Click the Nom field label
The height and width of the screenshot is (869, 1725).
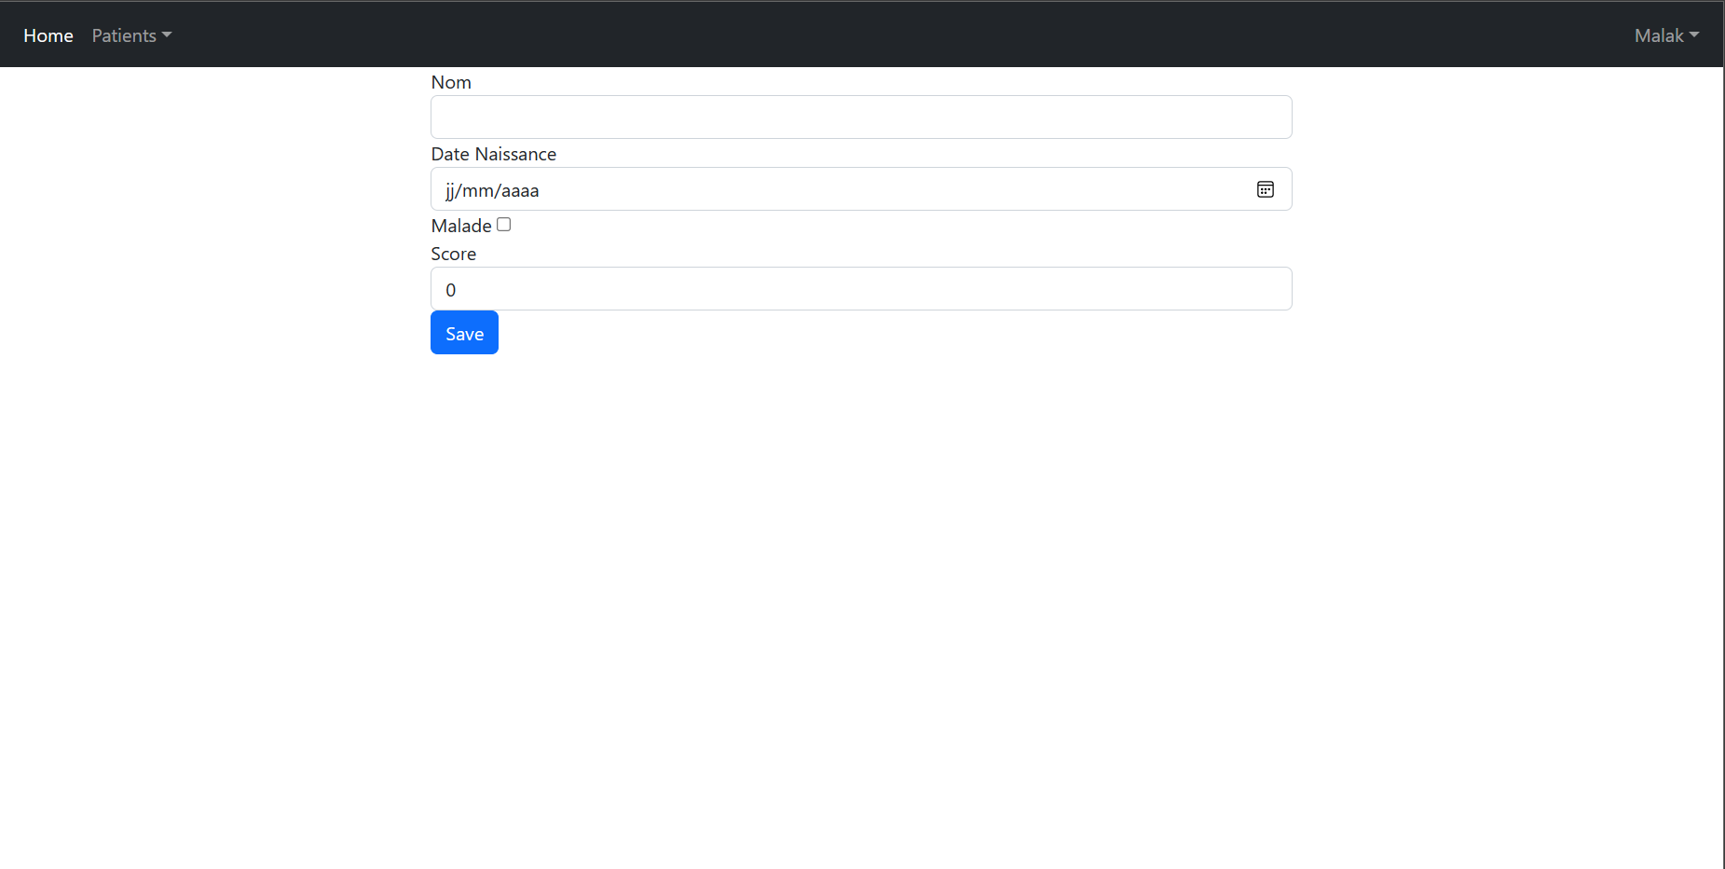[451, 82]
